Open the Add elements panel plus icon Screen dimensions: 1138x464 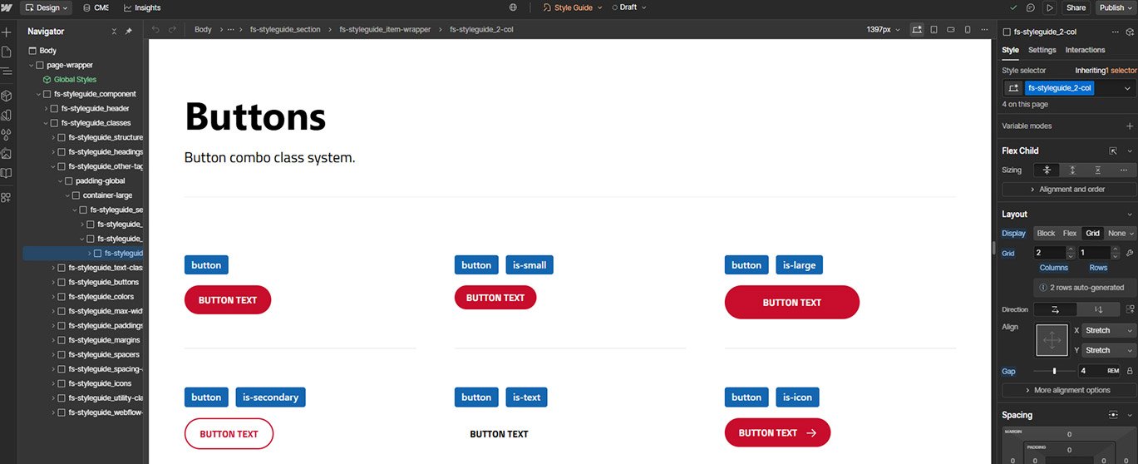7,32
